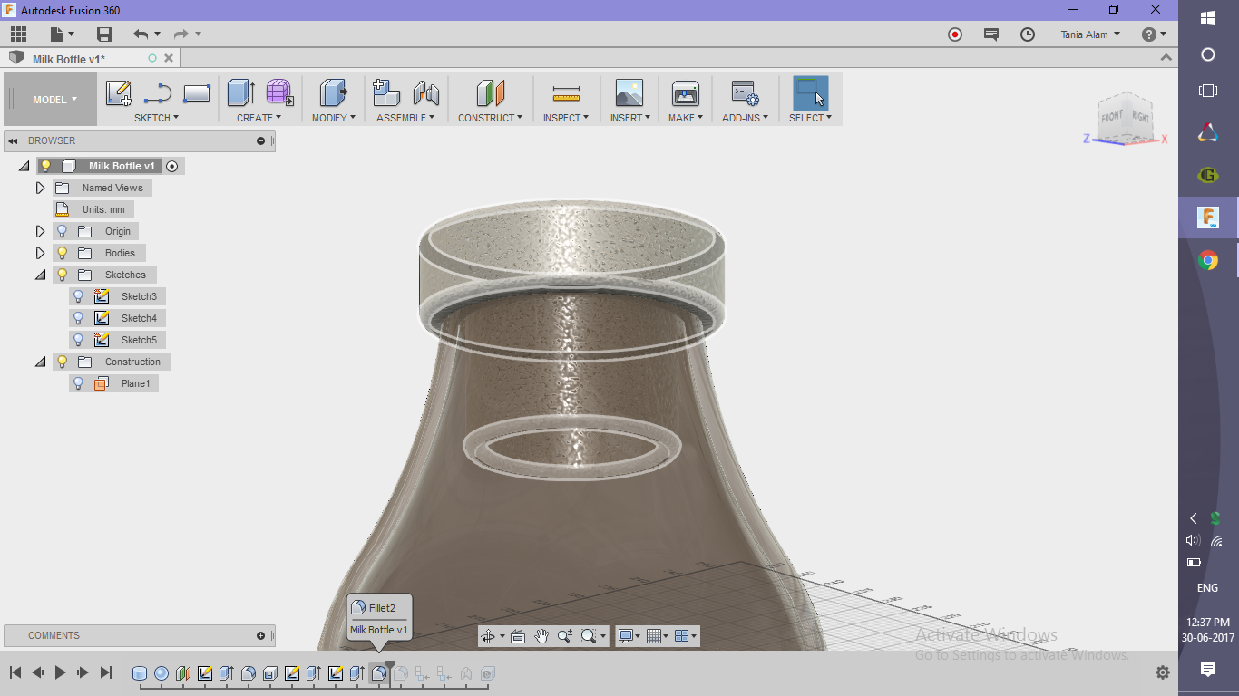Screen dimensions: 1239x696
Task: Choose the Line sketch tool
Action: tap(158, 93)
